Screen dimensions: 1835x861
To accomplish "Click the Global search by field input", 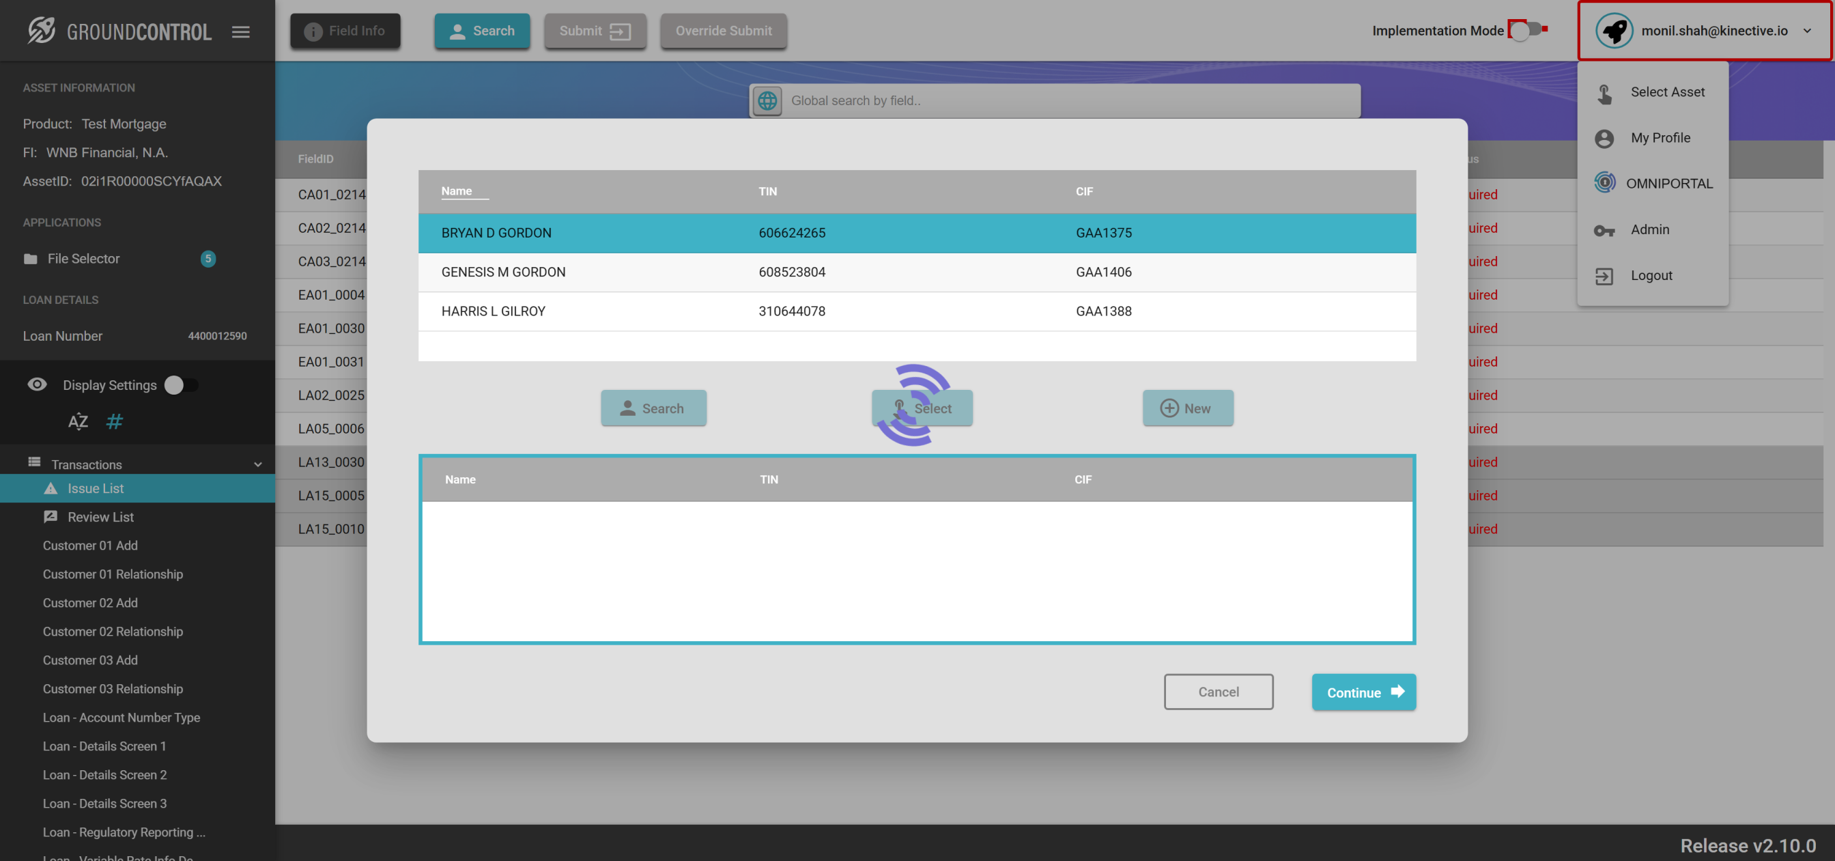I will pyautogui.click(x=1068, y=100).
